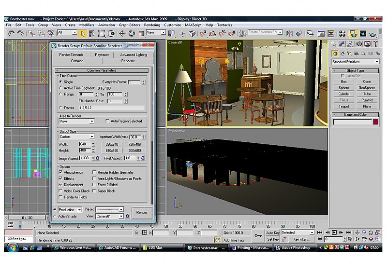Switch to the Renderer tab
This screenshot has width=387, height=273.
coord(128,61)
